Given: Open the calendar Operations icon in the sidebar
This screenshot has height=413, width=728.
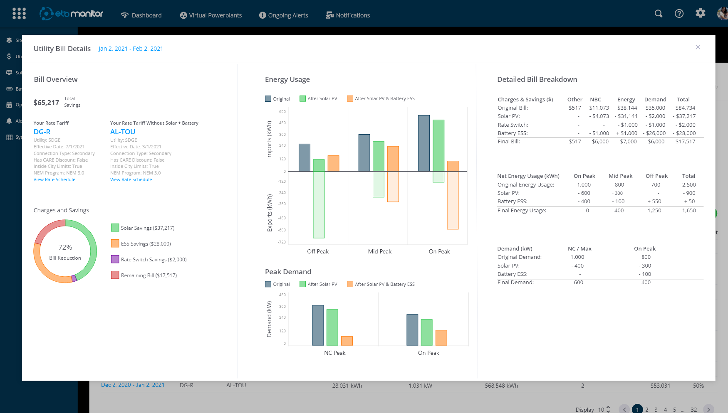Looking at the screenshot, I should click(x=9, y=104).
